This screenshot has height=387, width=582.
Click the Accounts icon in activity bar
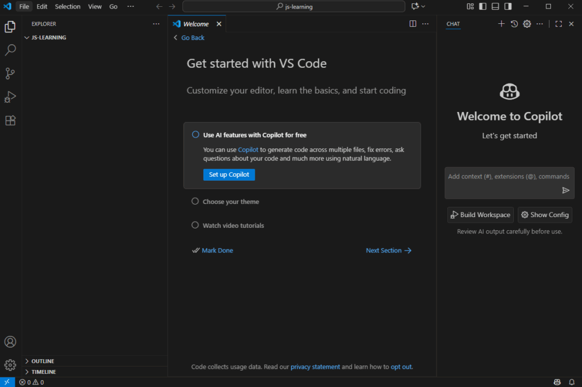pyautogui.click(x=10, y=342)
